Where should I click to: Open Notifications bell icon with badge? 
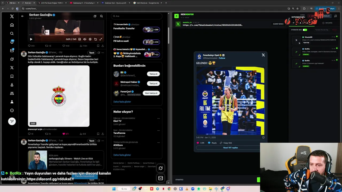pos(12,42)
